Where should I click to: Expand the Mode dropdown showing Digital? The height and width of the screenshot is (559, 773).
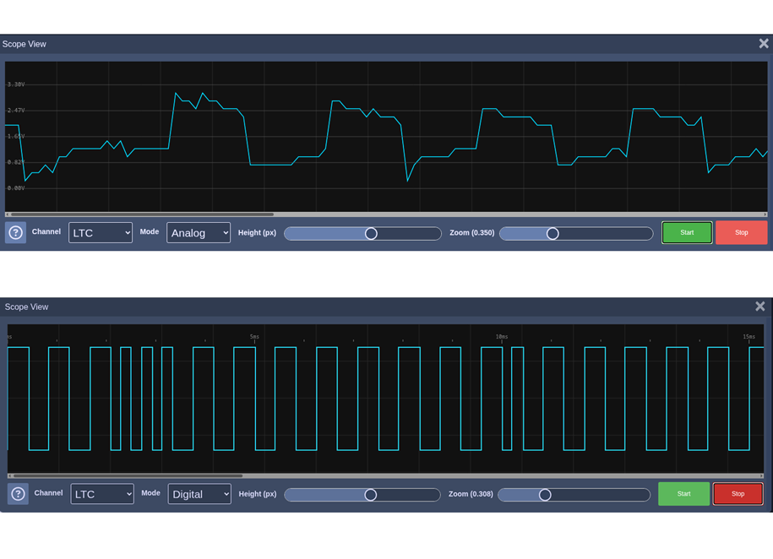[199, 494]
